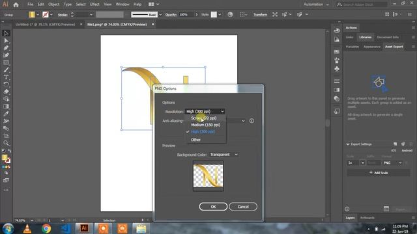Image resolution: width=417 pixels, height=234 pixels.
Task: Select the Type tool
Action: (6, 77)
